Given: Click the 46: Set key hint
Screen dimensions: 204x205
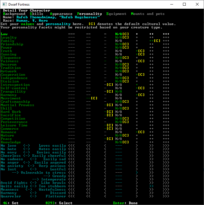Looking at the screenshot, I should (x=11, y=203).
